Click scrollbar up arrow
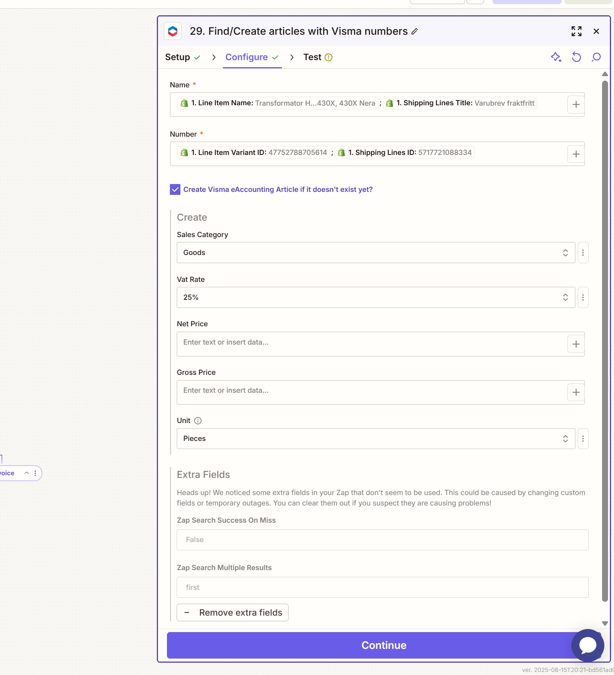The width and height of the screenshot is (614, 675). tap(605, 74)
